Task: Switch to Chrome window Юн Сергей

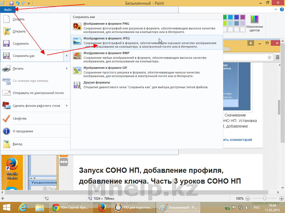Action: (x=71, y=207)
